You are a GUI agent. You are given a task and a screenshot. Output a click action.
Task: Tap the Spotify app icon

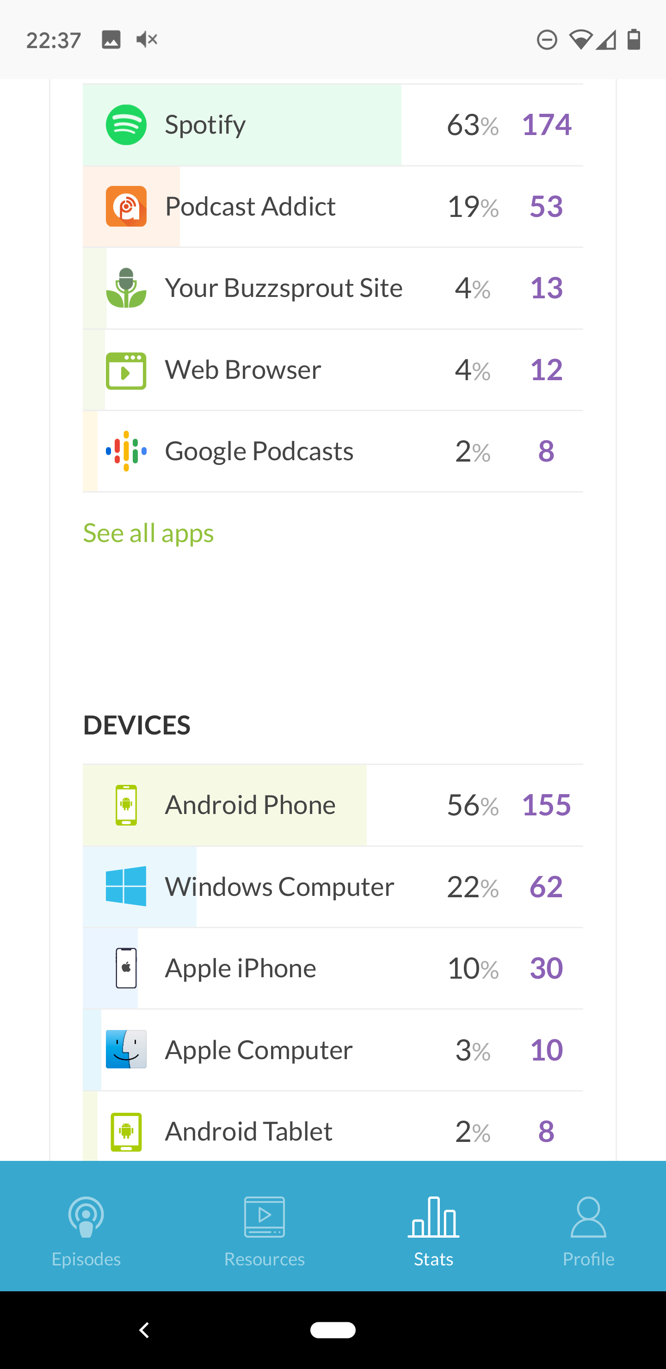pos(126,125)
